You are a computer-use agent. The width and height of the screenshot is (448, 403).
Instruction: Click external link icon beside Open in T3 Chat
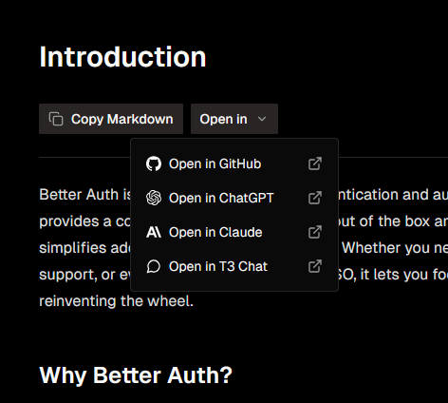[315, 266]
